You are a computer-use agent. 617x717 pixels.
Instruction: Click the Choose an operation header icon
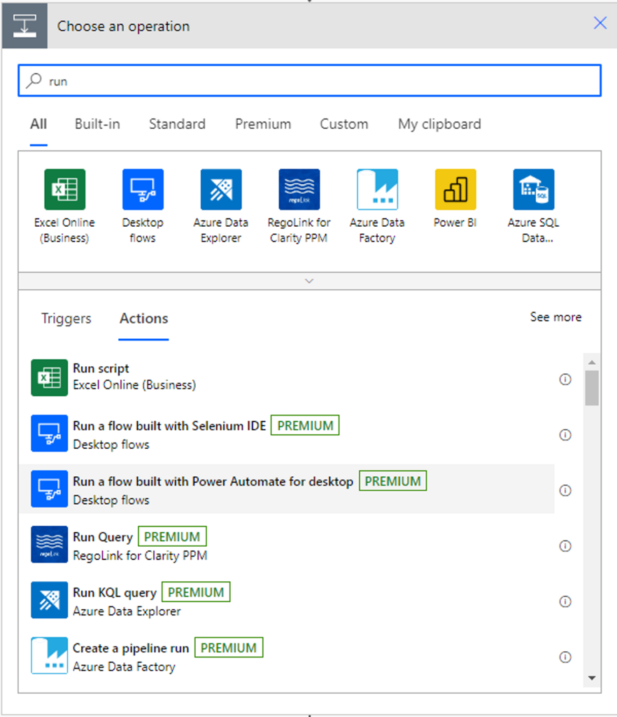coord(24,26)
